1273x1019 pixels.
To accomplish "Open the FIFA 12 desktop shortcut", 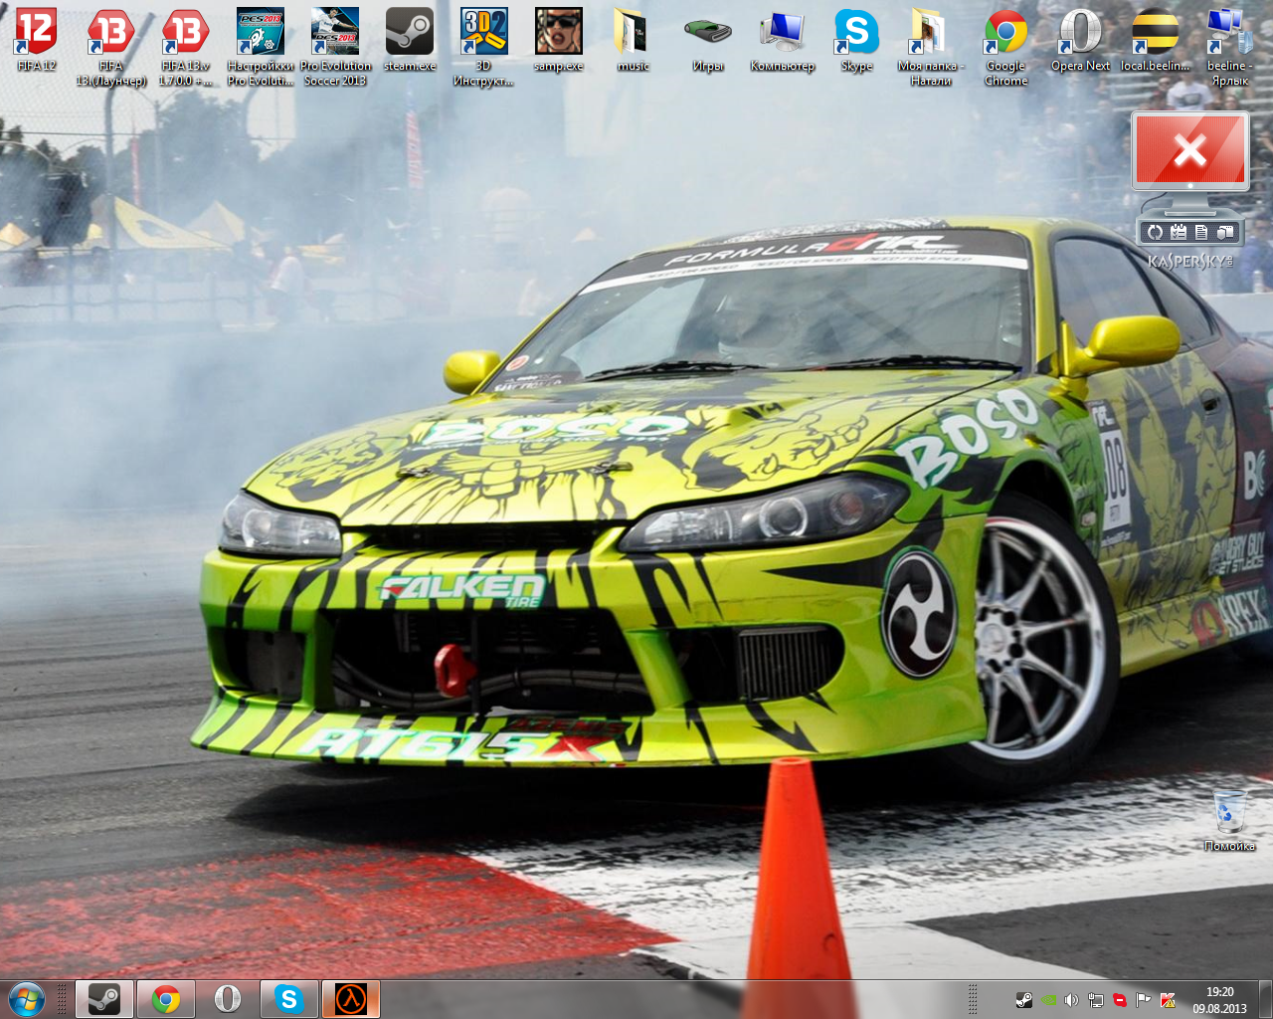I will [x=36, y=34].
